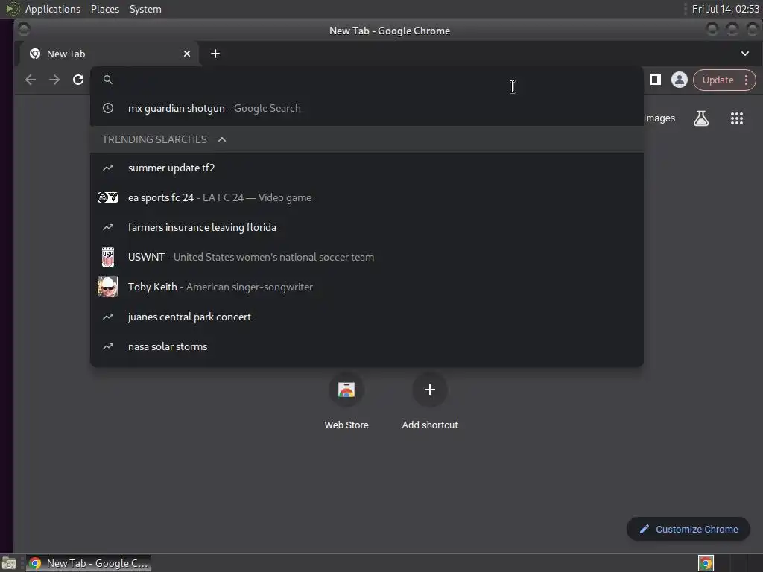Click the Add shortcut plus icon

[x=430, y=390]
